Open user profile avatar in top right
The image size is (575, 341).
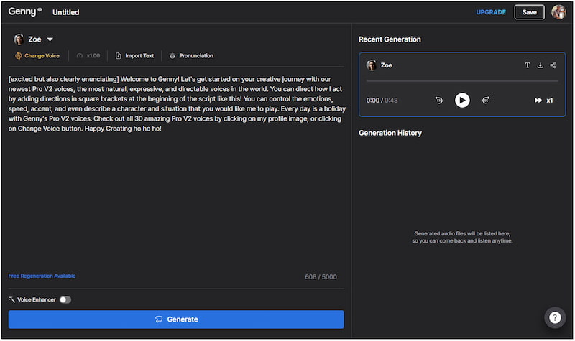click(558, 12)
